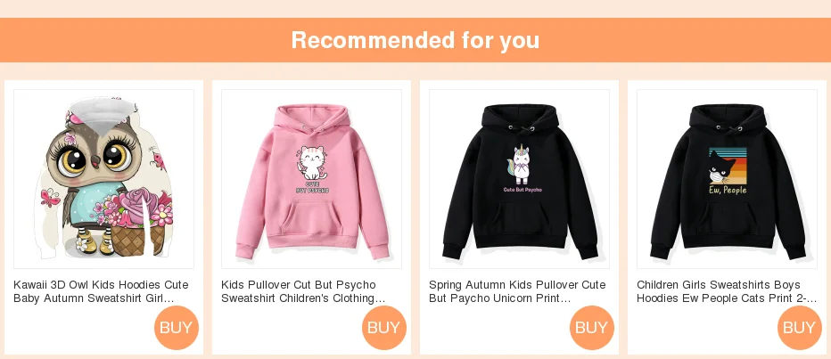Open the black Ew People hoodie image
Viewport: 831px width, 359px height.
pyautogui.click(x=728, y=179)
